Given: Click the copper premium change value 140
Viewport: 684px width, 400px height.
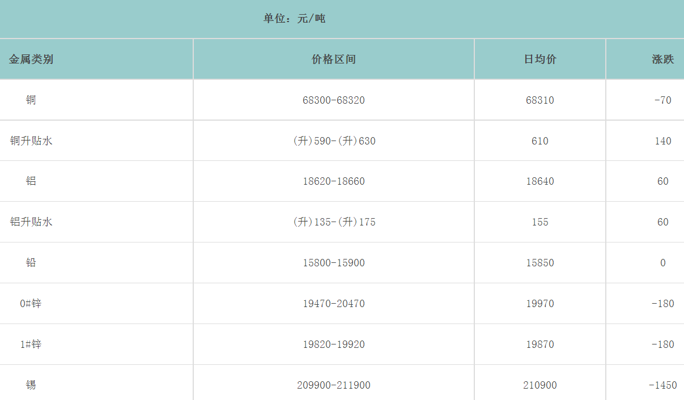Looking at the screenshot, I should 662,141.
